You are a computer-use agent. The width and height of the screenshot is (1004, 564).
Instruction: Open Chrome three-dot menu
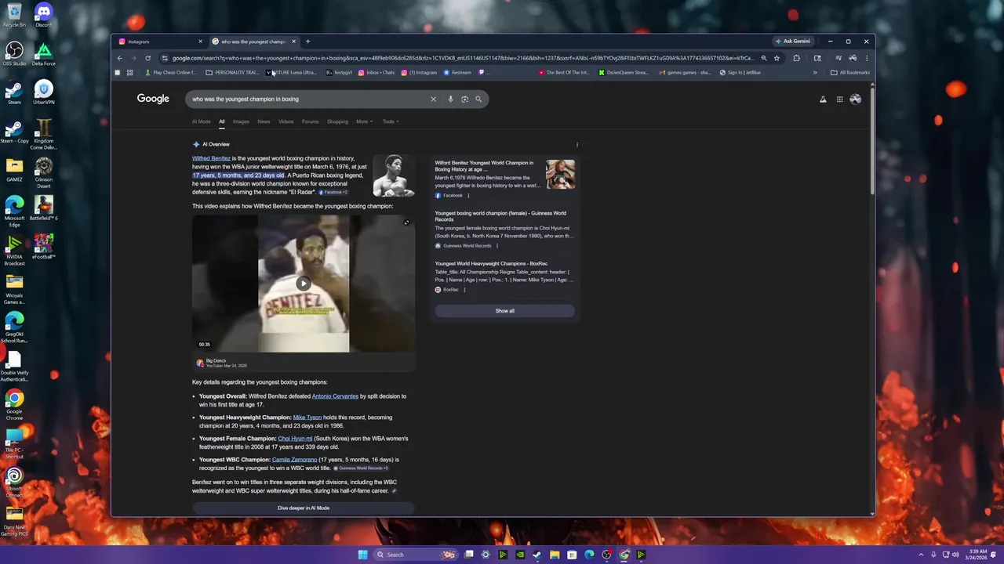pos(866,58)
